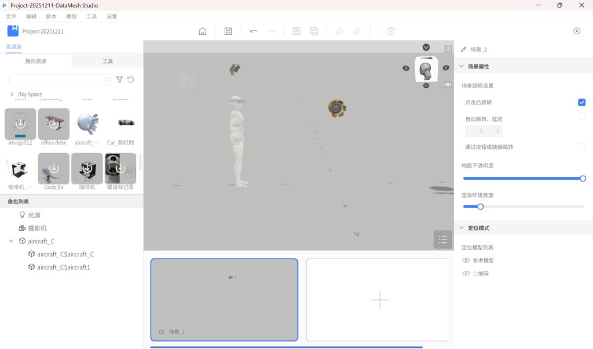Click the filter funnel icon in resources

(119, 79)
